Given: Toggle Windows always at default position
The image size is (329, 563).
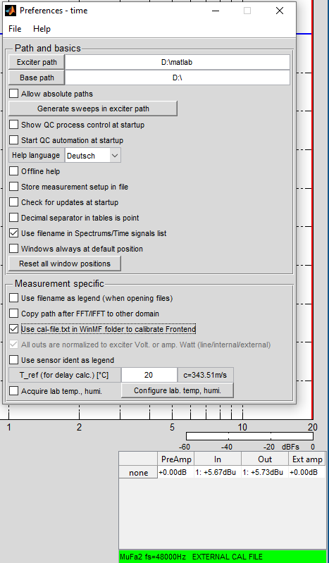Looking at the screenshot, I should [13, 249].
